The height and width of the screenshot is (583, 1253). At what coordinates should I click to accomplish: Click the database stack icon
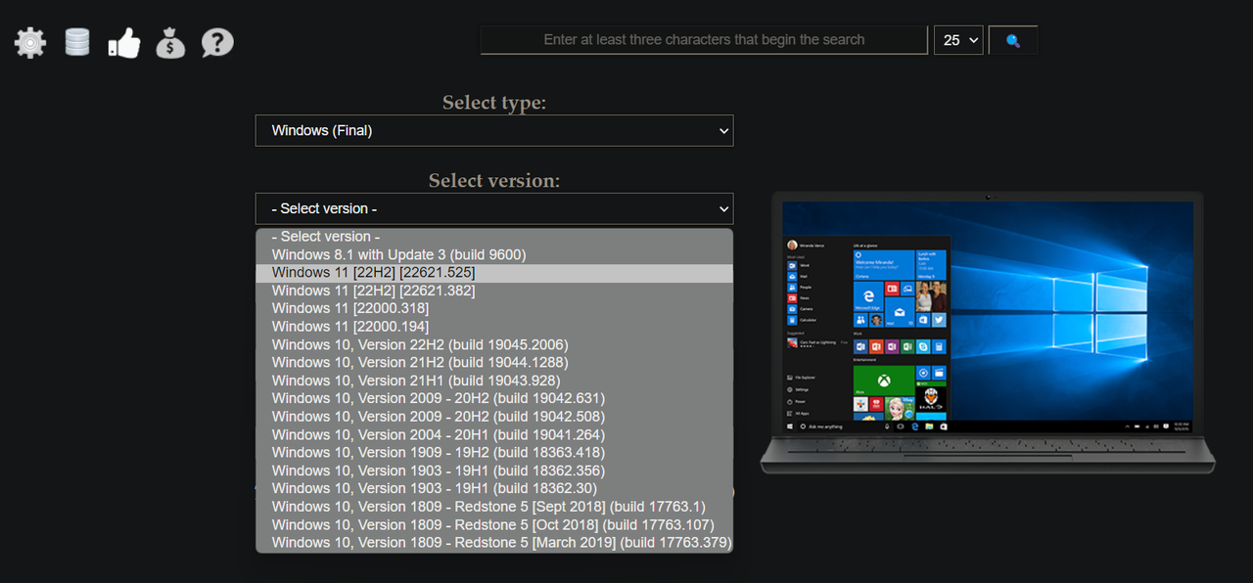[x=77, y=42]
